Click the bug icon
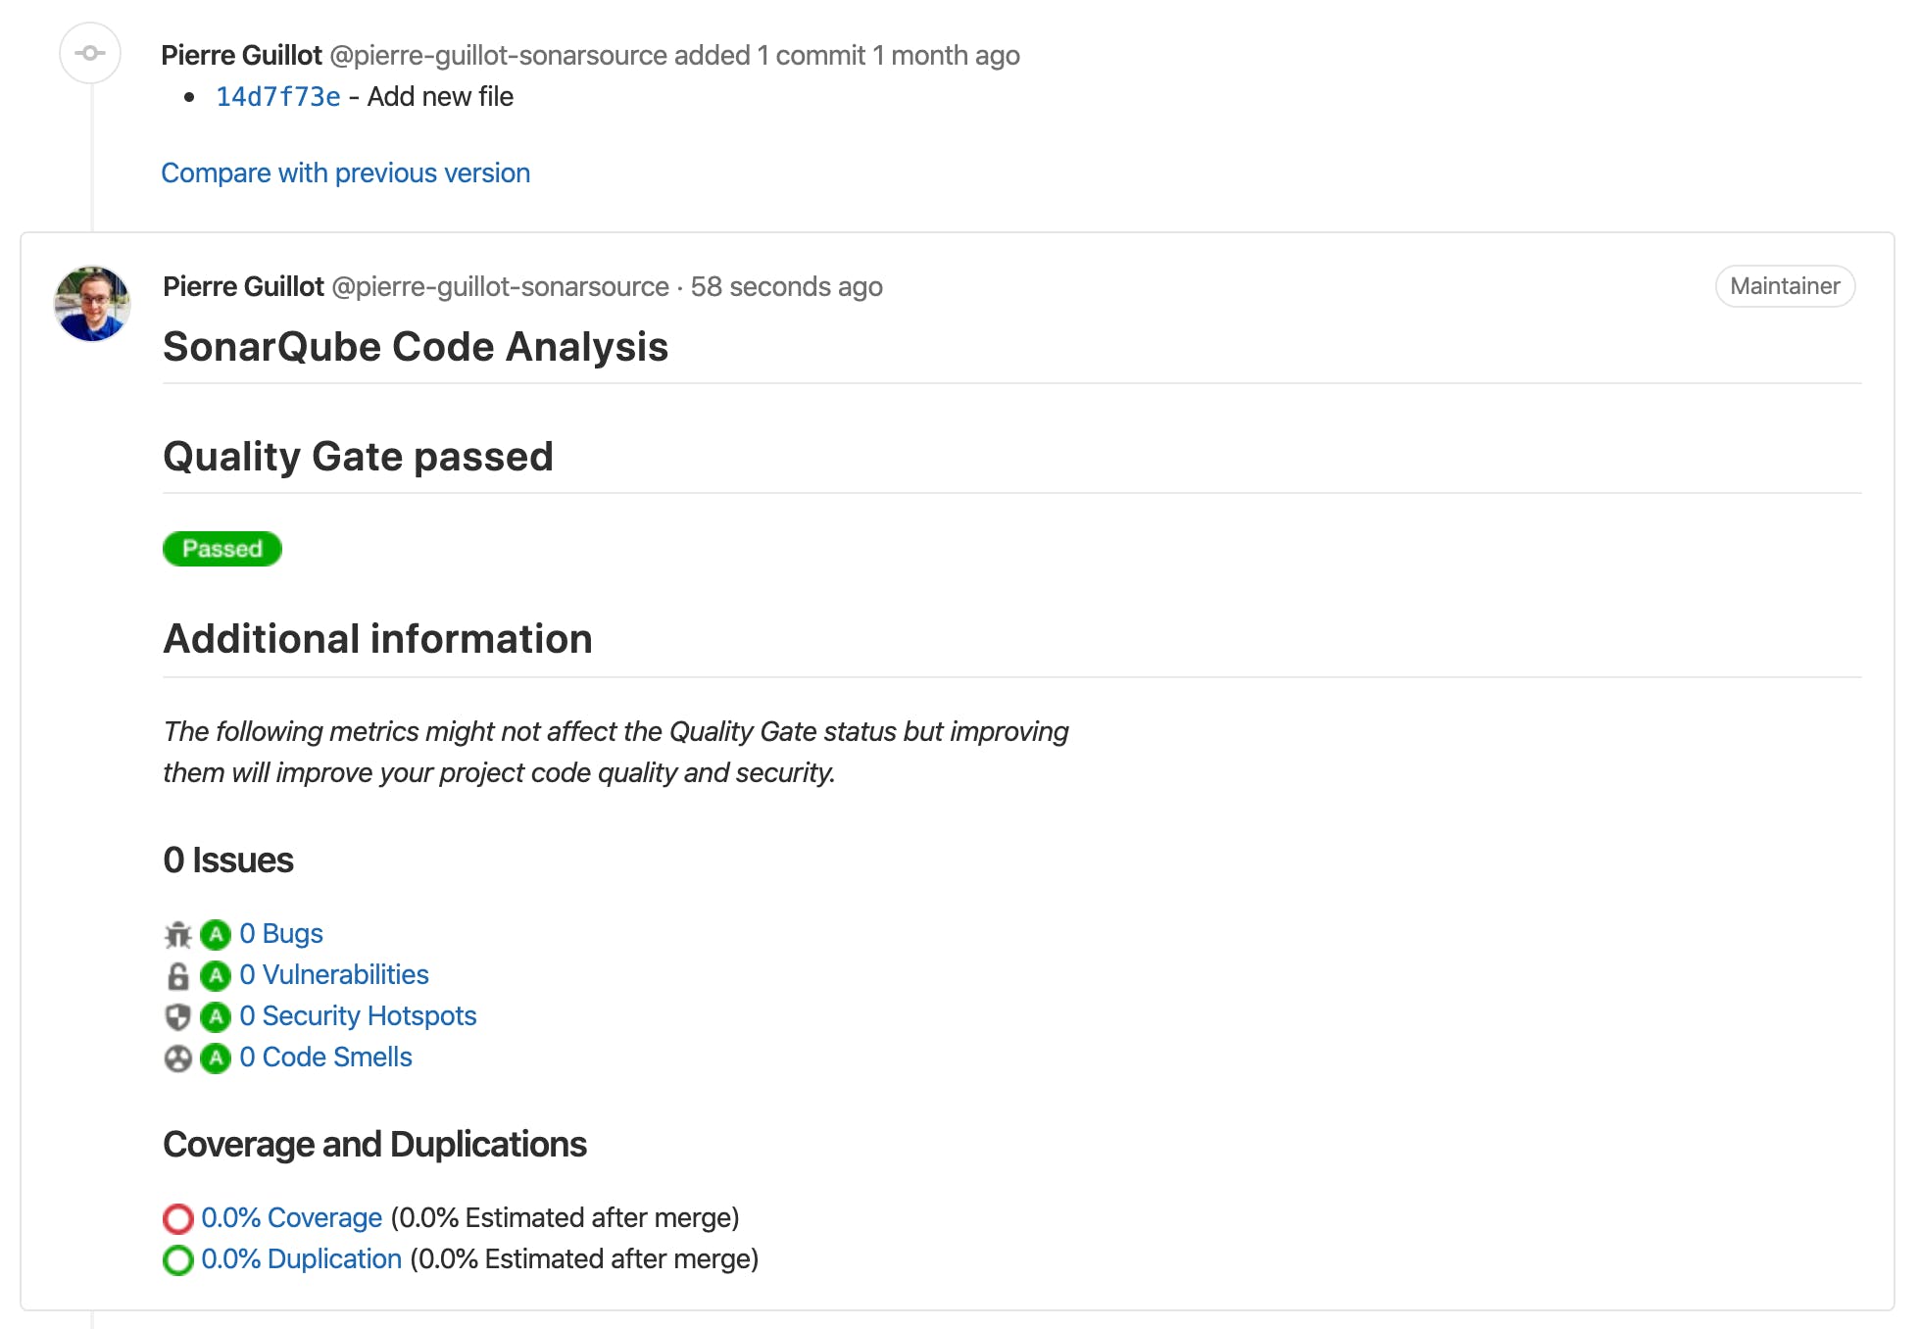Screen dimensions: 1919x1329 point(177,935)
